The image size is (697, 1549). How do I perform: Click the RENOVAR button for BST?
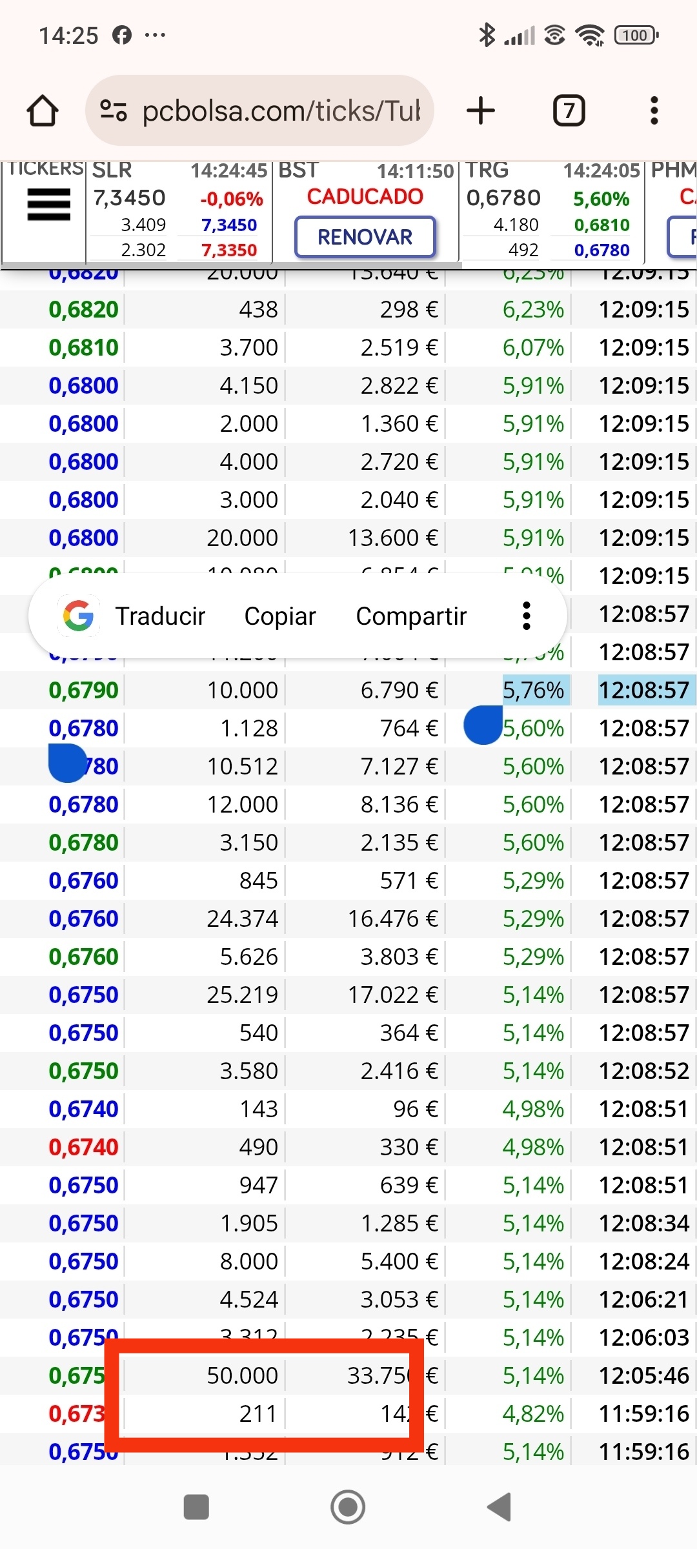(x=365, y=237)
